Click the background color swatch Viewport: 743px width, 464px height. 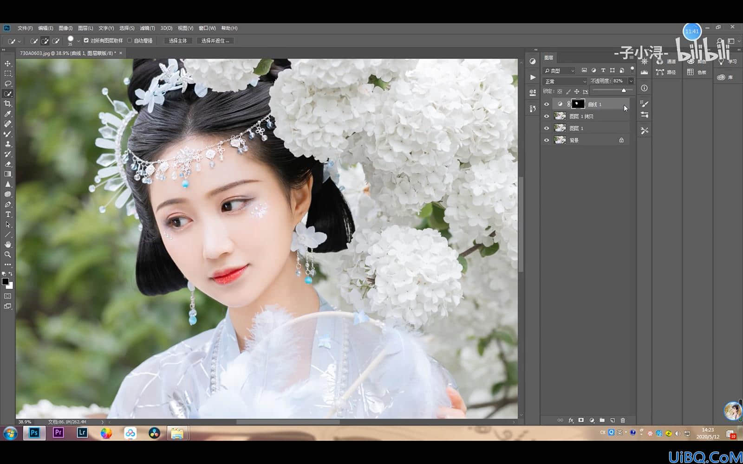pos(10,286)
